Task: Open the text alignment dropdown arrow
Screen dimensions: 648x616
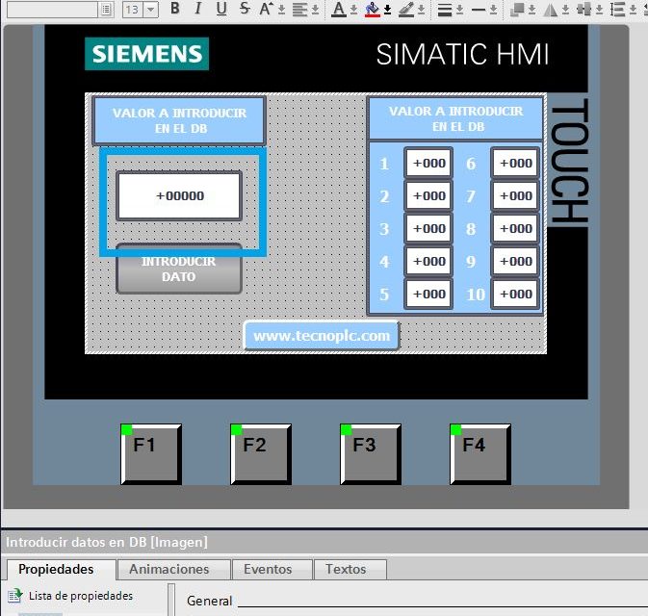Action: (315, 10)
